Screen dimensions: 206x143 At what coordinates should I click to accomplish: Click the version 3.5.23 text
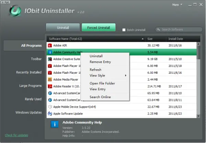pyautogui.click(x=86, y=128)
